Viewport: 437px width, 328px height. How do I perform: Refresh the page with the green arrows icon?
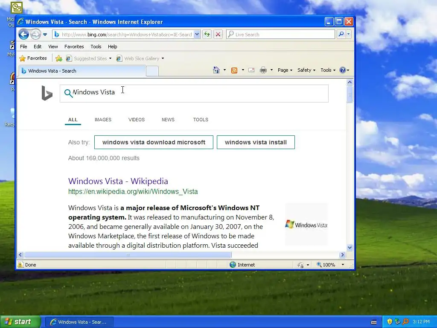point(207,35)
